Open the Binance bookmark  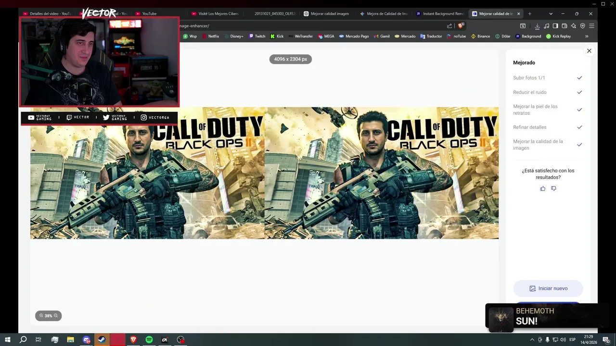[480, 36]
